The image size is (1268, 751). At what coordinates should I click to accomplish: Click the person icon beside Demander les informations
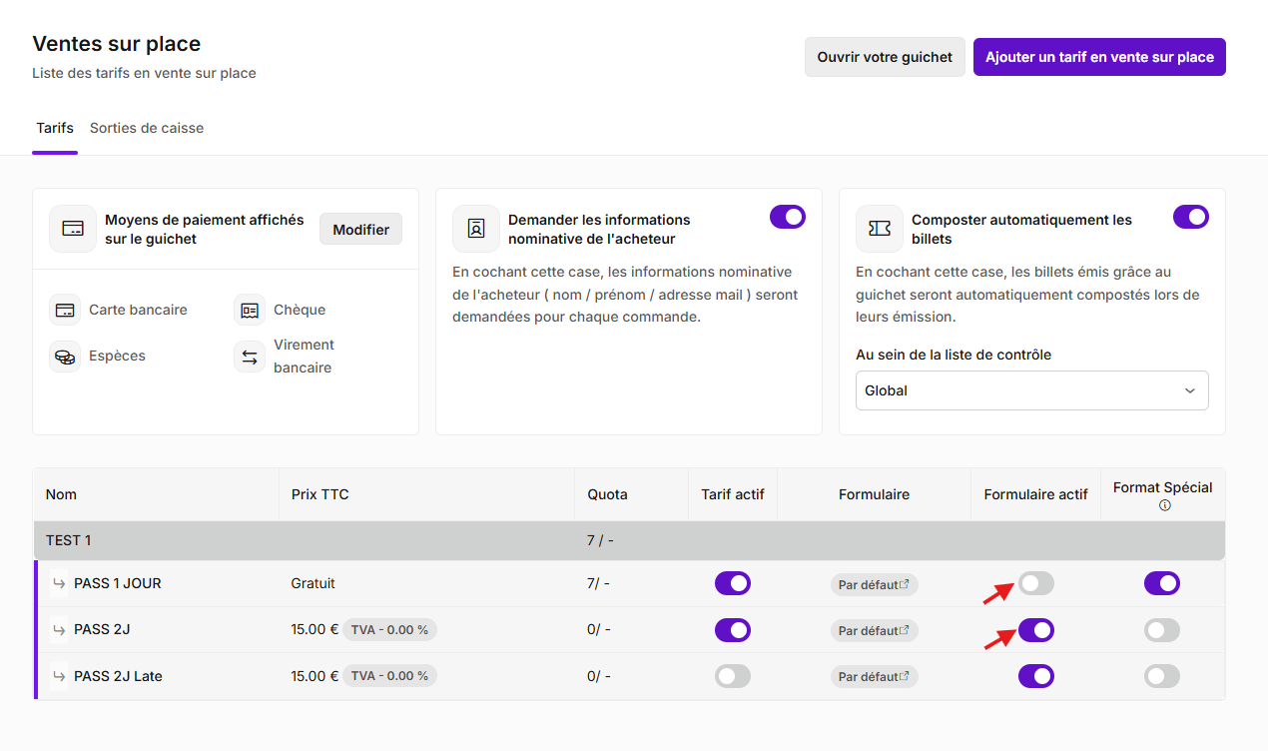click(476, 229)
